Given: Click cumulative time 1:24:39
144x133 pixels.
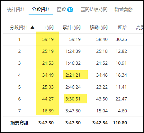Looking at the screenshot, I should tap(73, 51).
